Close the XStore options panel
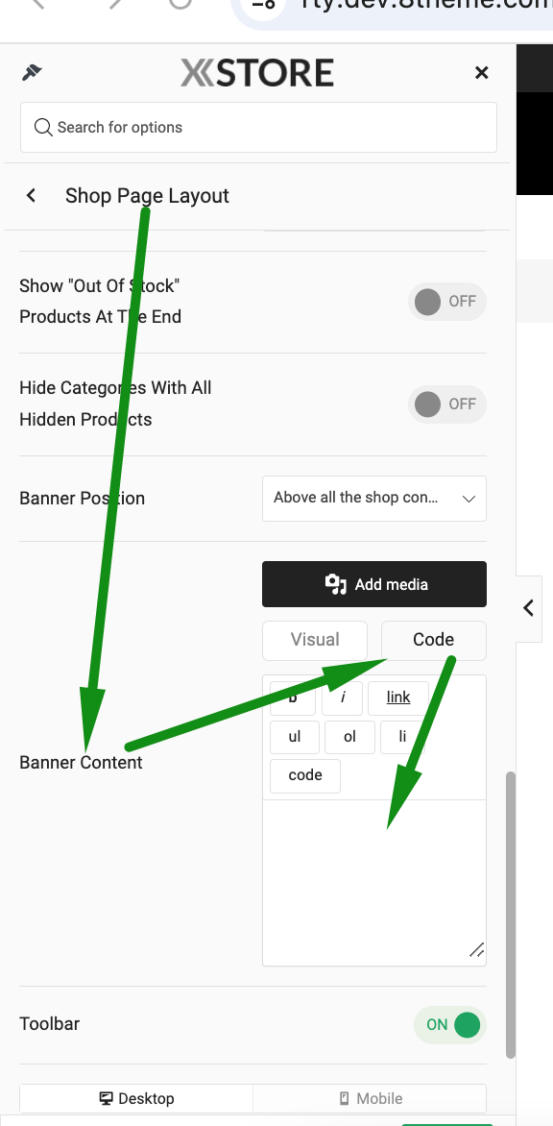 481,72
